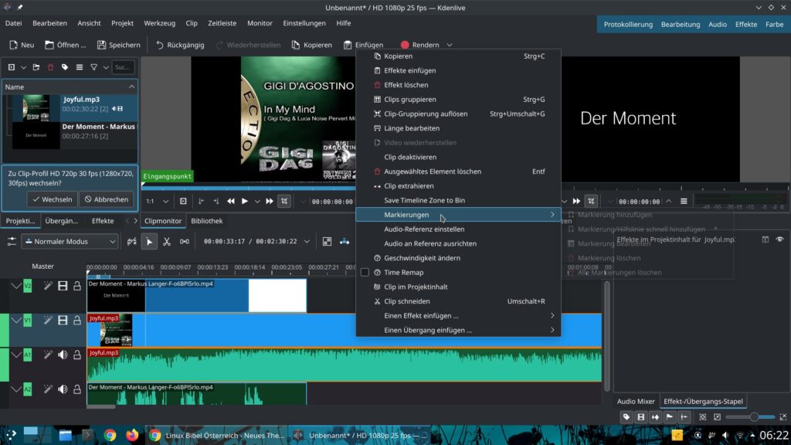Click Kopieren in the main toolbar
The image size is (791, 445).
coord(312,45)
